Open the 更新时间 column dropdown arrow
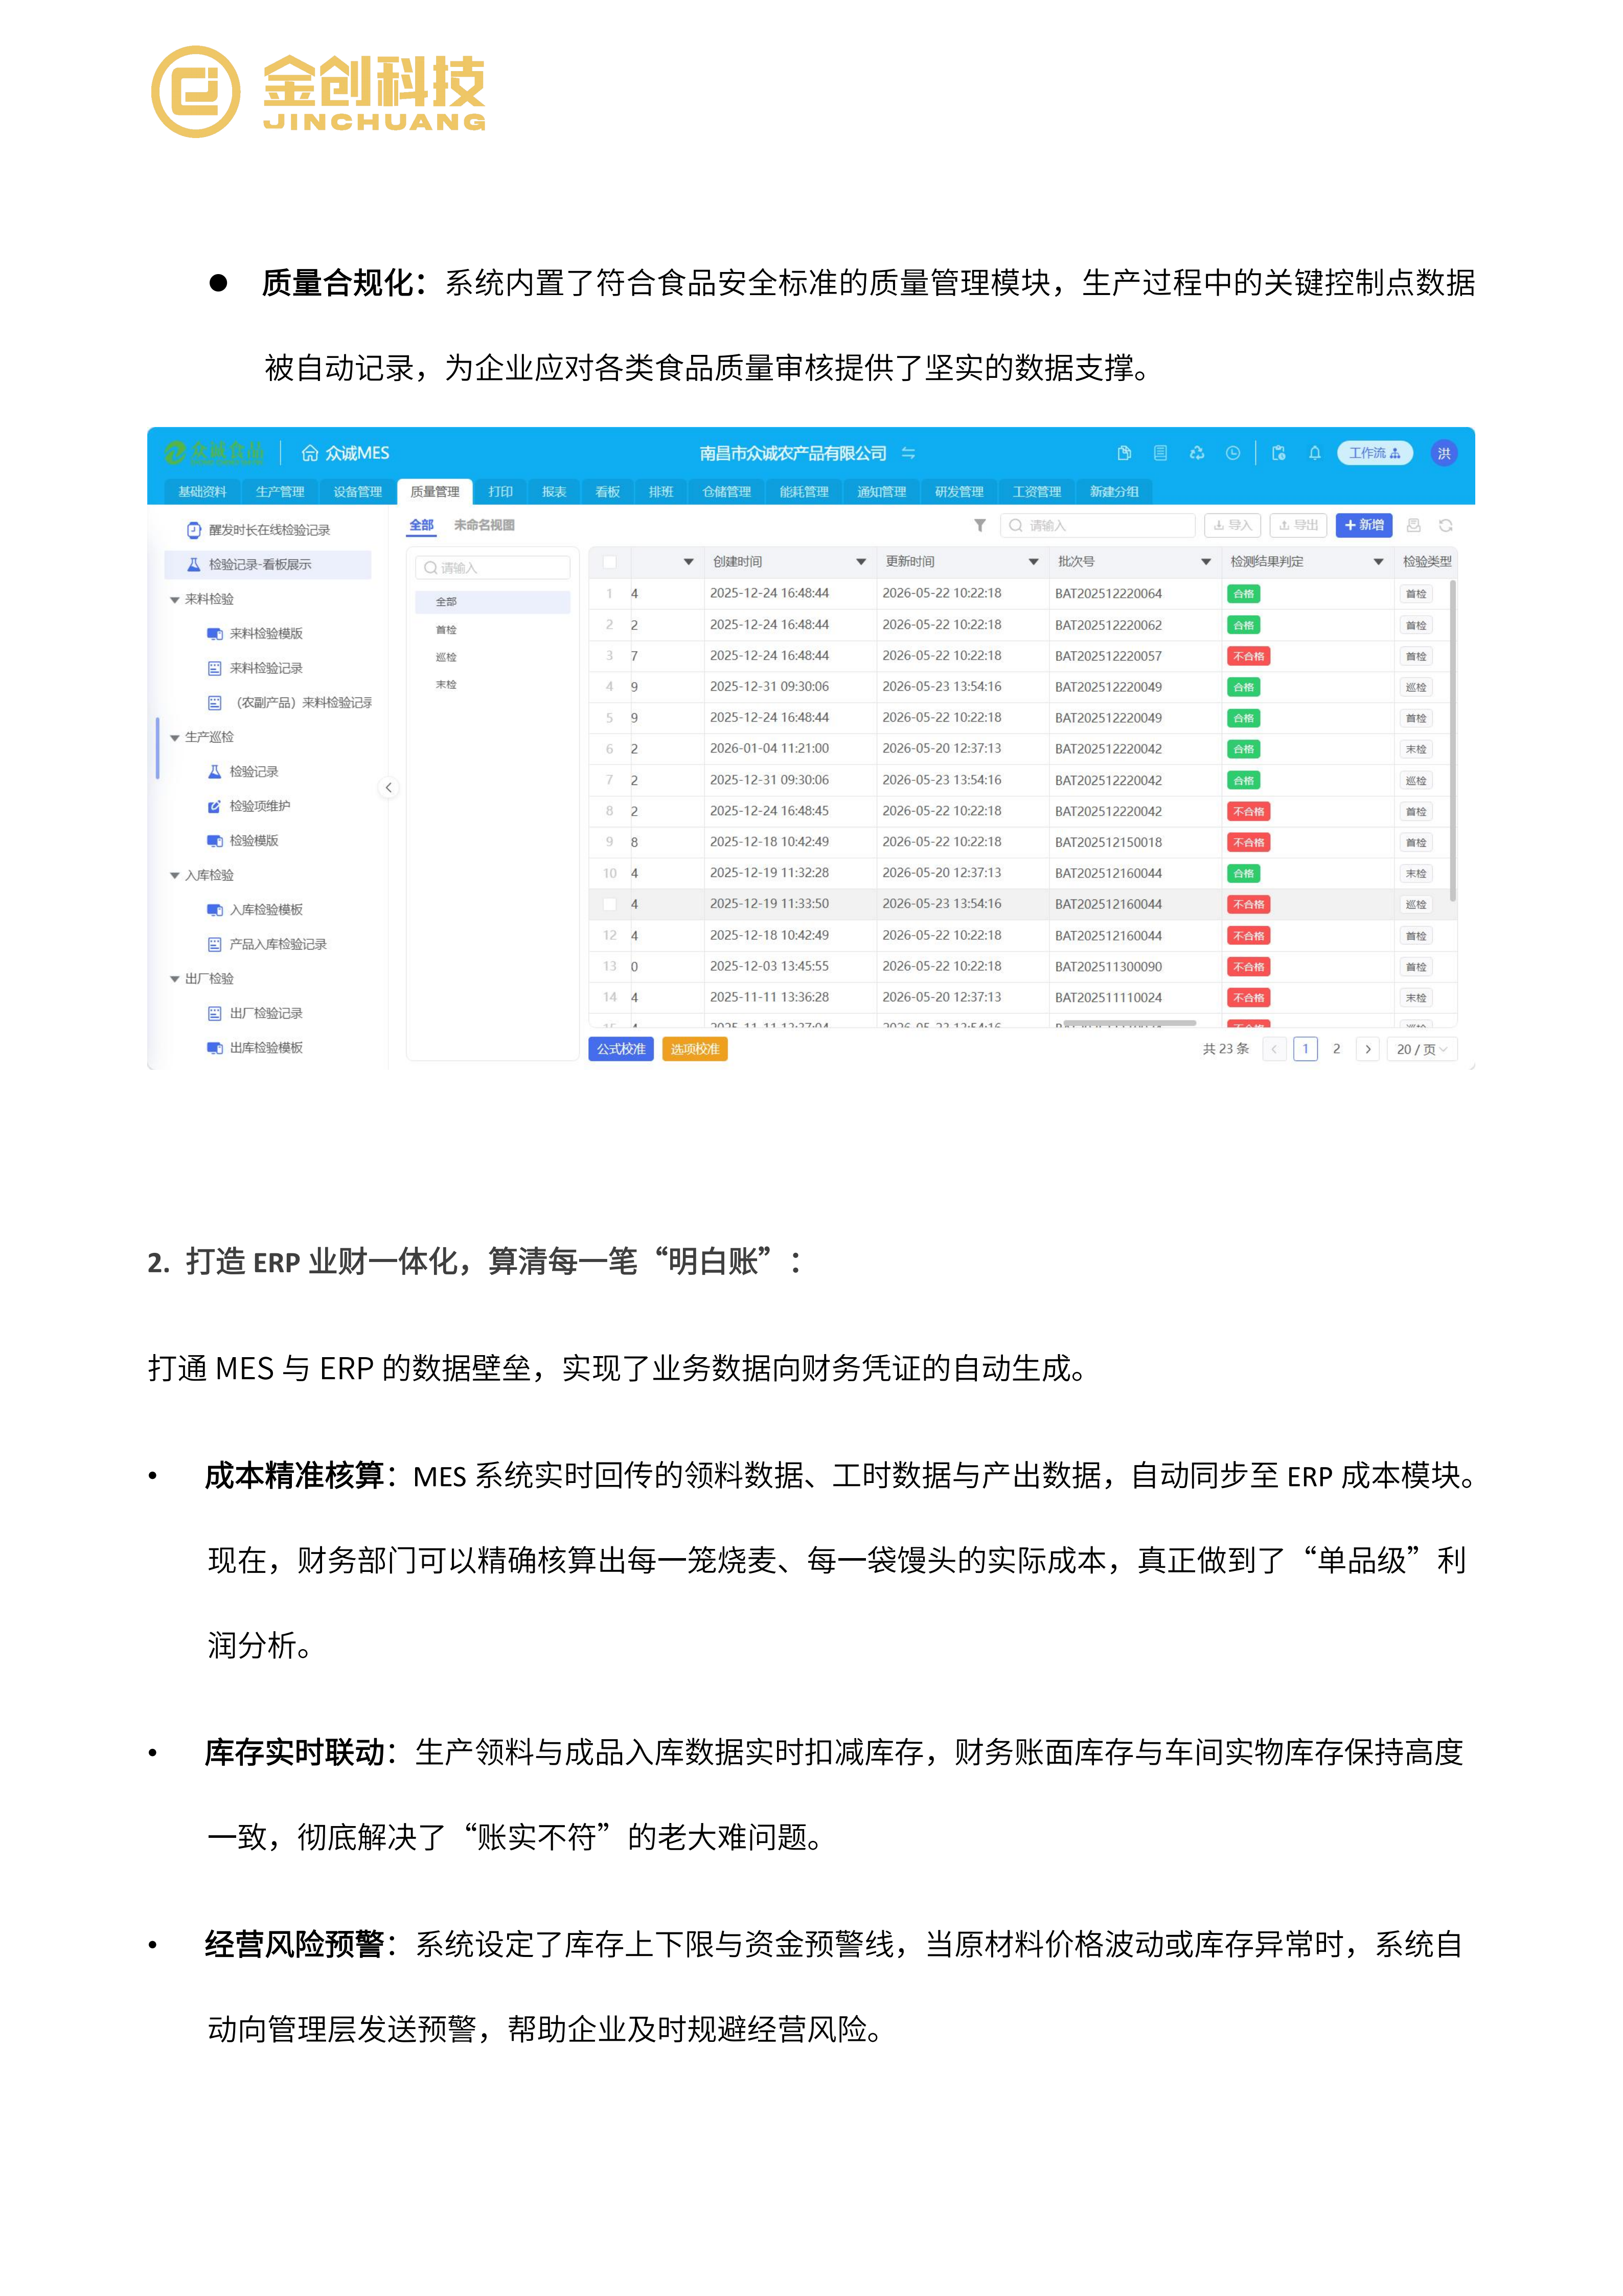The image size is (1623, 2296). tap(1034, 562)
